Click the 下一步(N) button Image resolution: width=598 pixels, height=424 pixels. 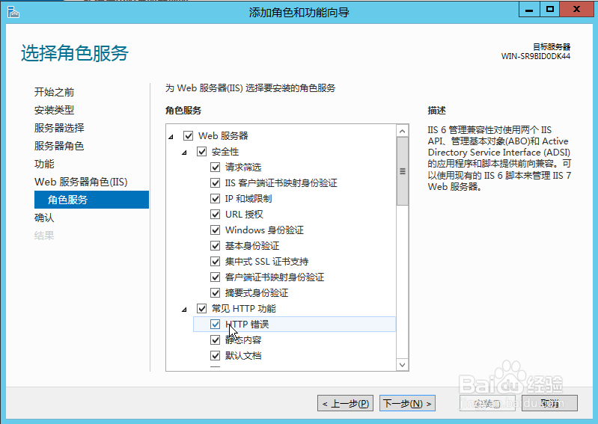pos(407,403)
